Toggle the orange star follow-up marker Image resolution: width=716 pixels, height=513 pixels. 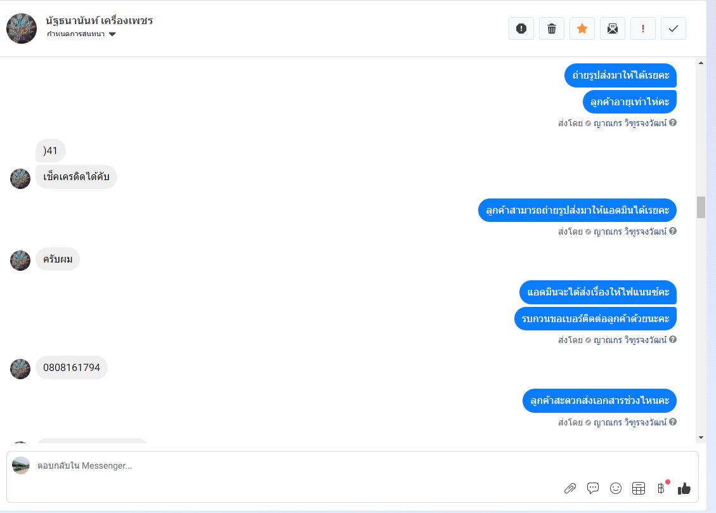coord(582,29)
